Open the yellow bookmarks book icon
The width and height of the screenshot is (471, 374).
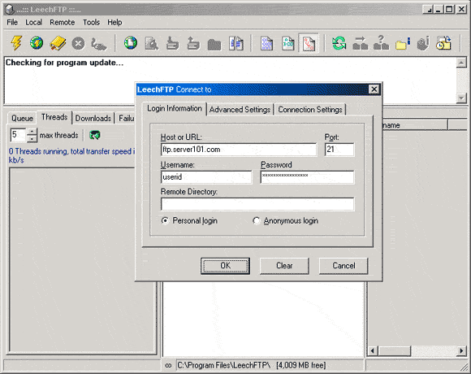point(58,43)
